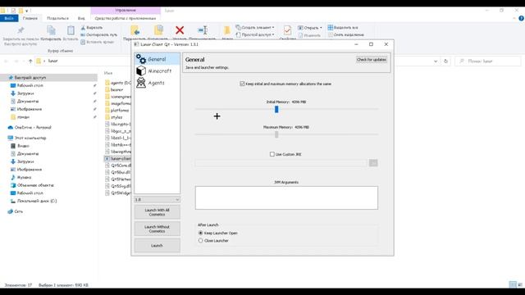The height and width of the screenshot is (295, 525).
Task: Click Copy path (Скопировать путь) in ribbon
Action: (x=98, y=34)
